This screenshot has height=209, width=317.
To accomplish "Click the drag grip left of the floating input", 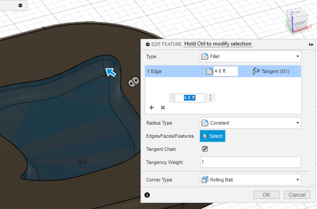I will tap(172, 98).
